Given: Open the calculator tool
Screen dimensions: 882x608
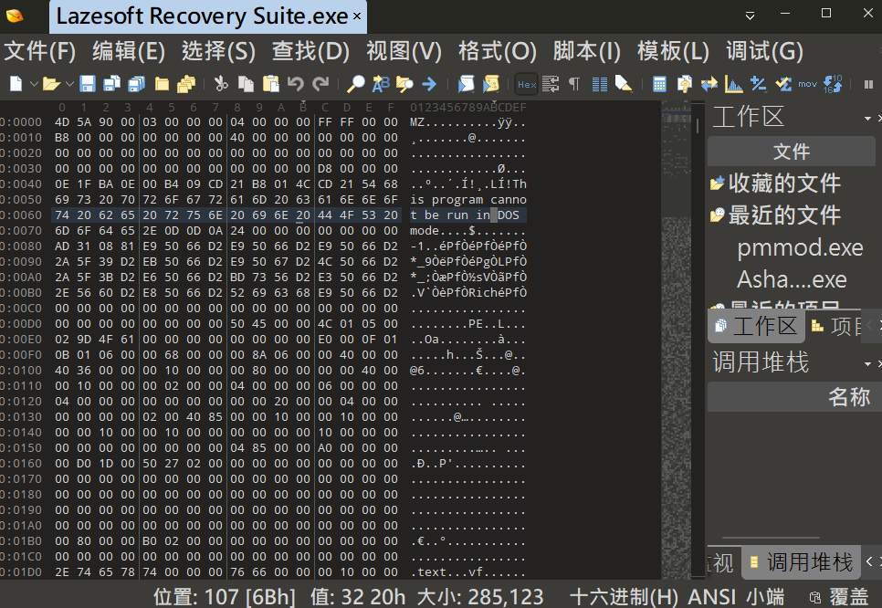Looking at the screenshot, I should (659, 84).
